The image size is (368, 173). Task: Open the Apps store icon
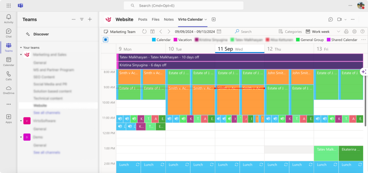(9, 119)
